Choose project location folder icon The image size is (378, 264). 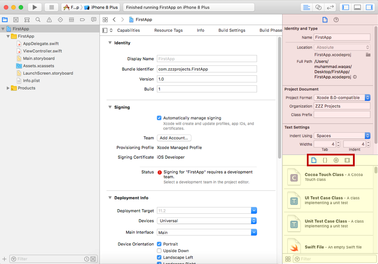point(368,55)
